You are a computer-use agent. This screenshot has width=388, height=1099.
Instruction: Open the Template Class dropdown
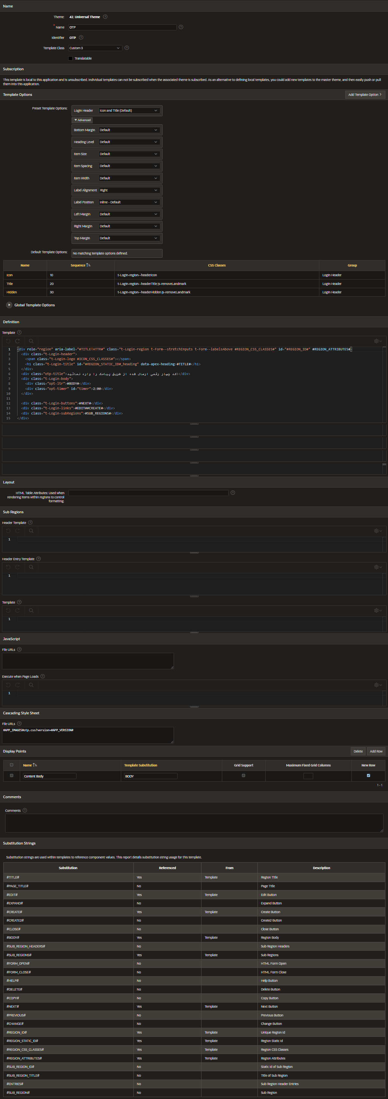[95, 48]
